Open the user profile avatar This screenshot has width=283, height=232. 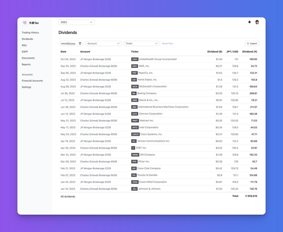[257, 22]
